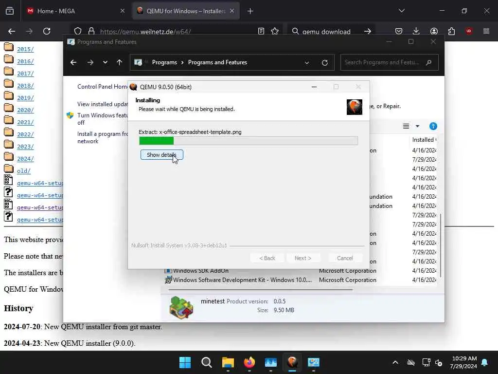Click the Programs breadcrumb
498x374 pixels.
point(164,62)
